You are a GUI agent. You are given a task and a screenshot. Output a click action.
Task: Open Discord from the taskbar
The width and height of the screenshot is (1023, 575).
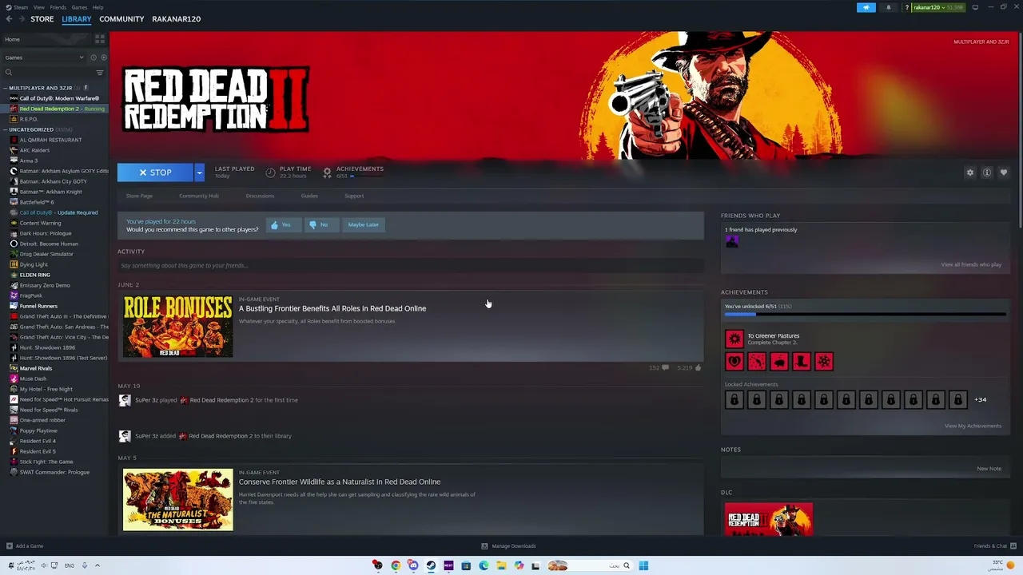(x=413, y=565)
